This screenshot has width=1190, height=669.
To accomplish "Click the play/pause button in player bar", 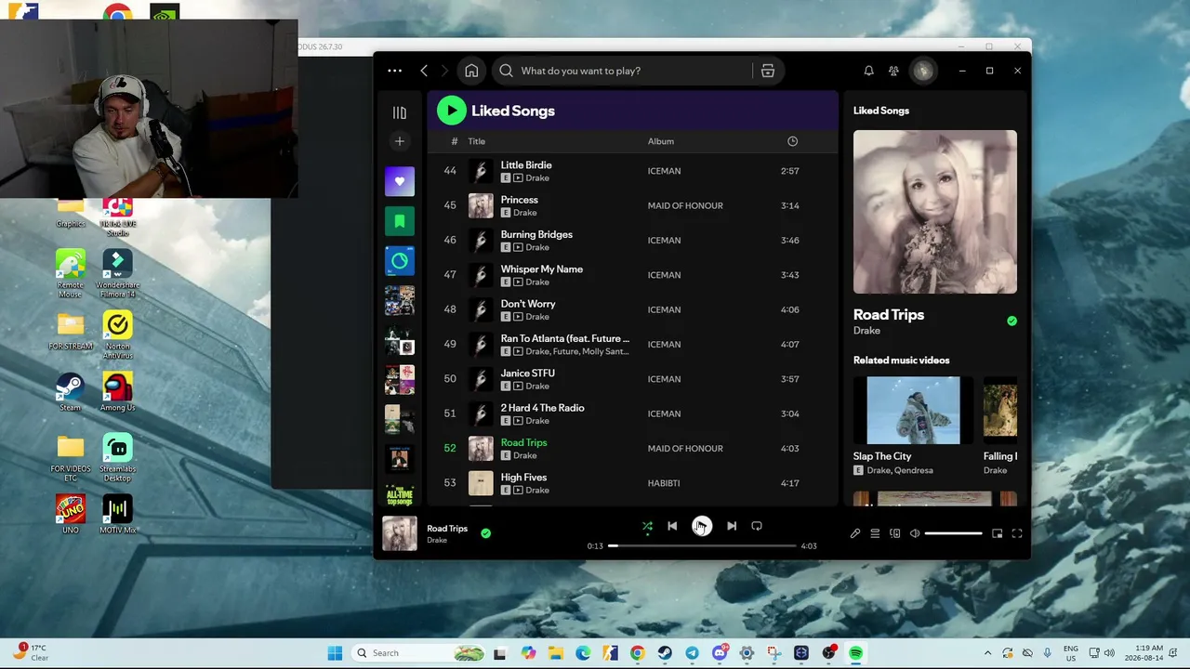I will click(702, 526).
